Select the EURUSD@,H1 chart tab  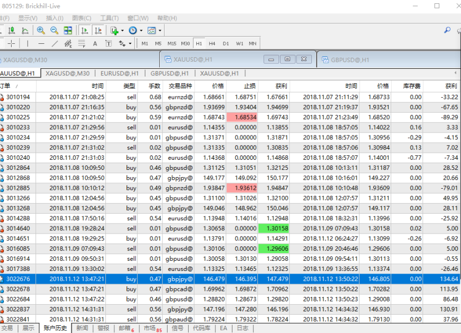[x=119, y=73]
